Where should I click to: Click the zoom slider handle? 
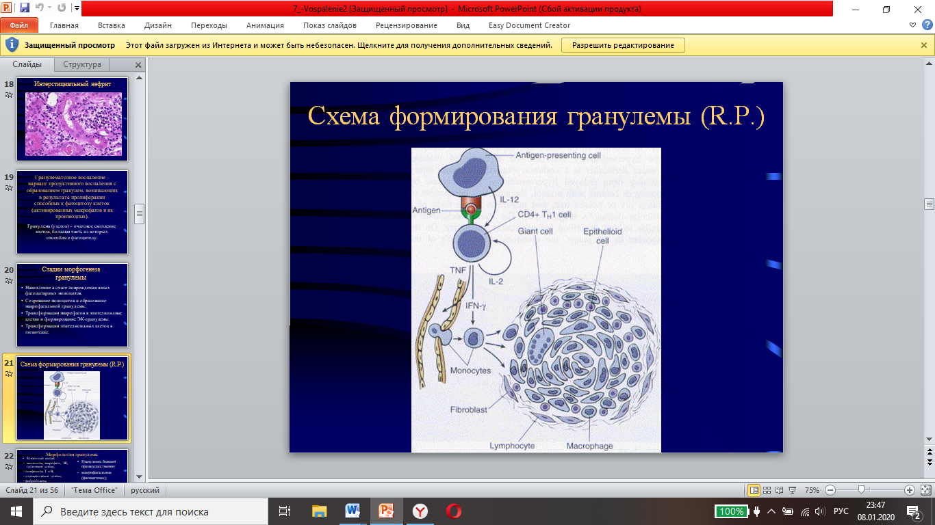click(861, 490)
